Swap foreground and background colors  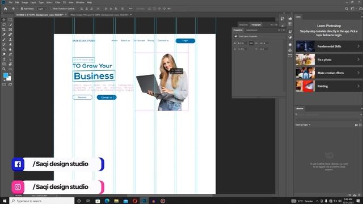point(10,74)
